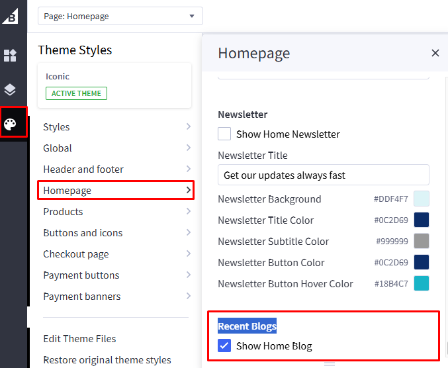Open Header and footer settings

(83, 169)
